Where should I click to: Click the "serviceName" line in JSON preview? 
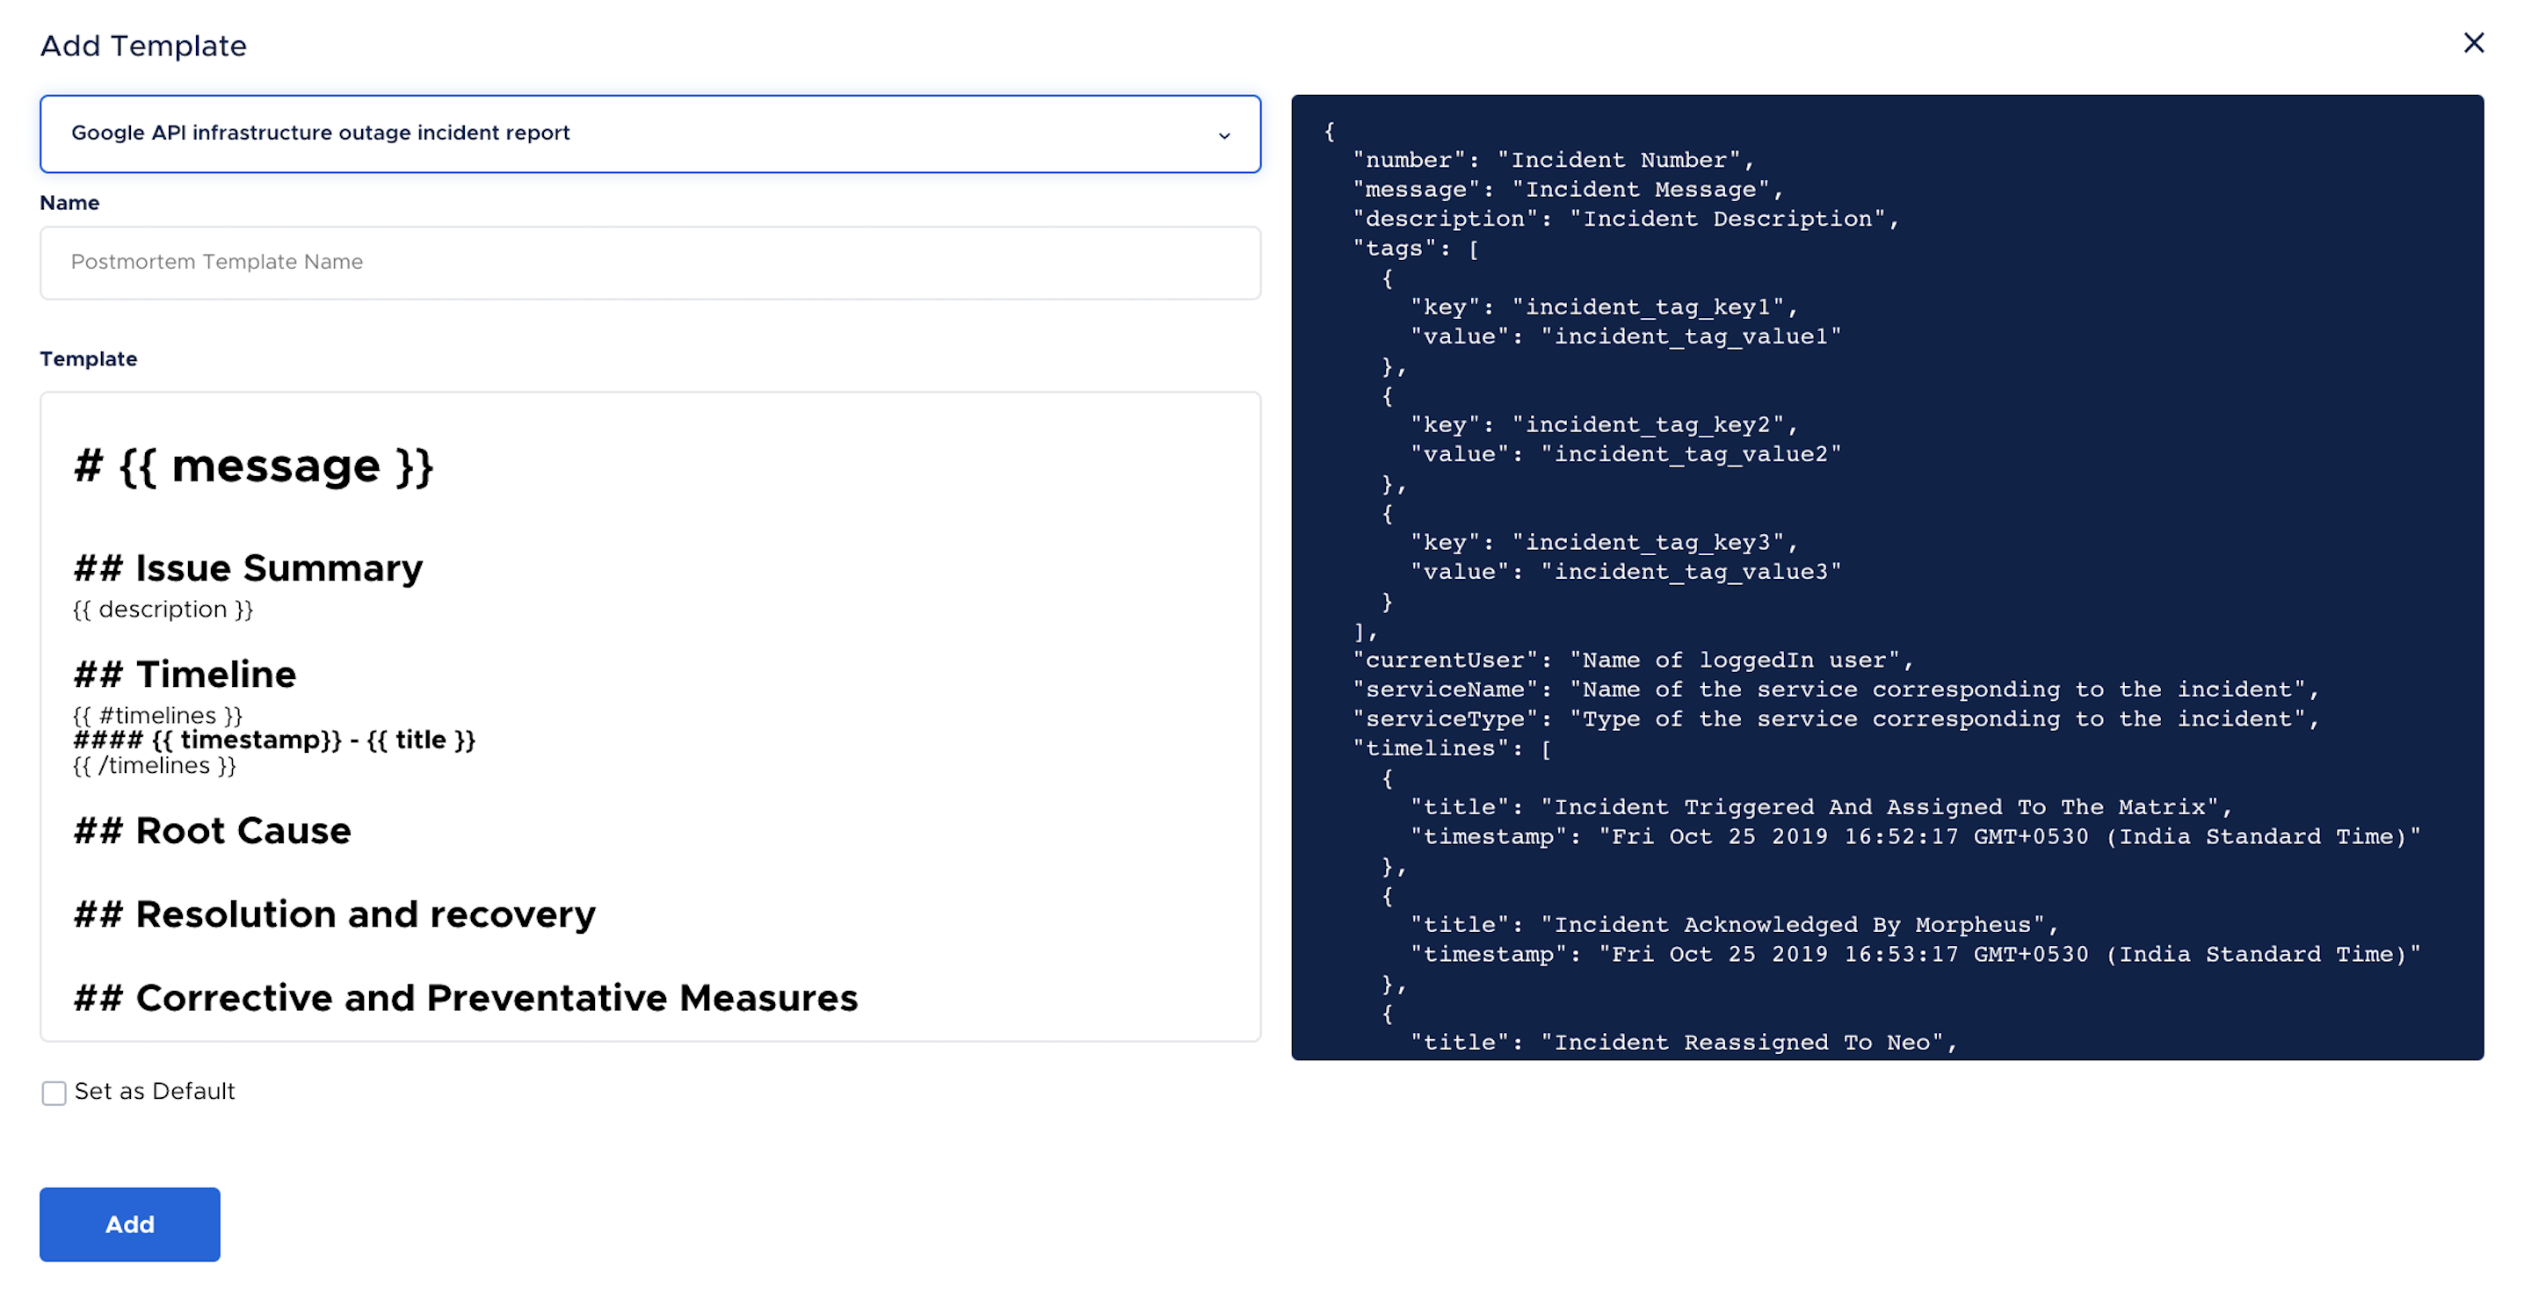1835,690
